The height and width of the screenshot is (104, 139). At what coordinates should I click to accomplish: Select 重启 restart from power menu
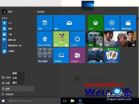coord(18,83)
